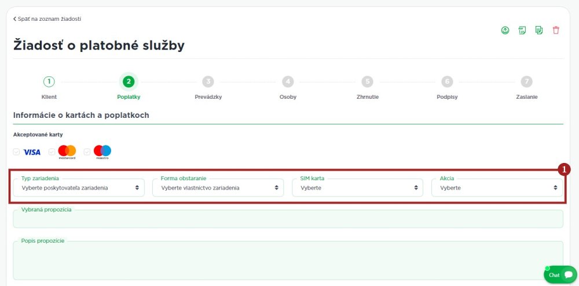Click the duplicate documents icon
The width and height of the screenshot is (579, 286).
538,30
